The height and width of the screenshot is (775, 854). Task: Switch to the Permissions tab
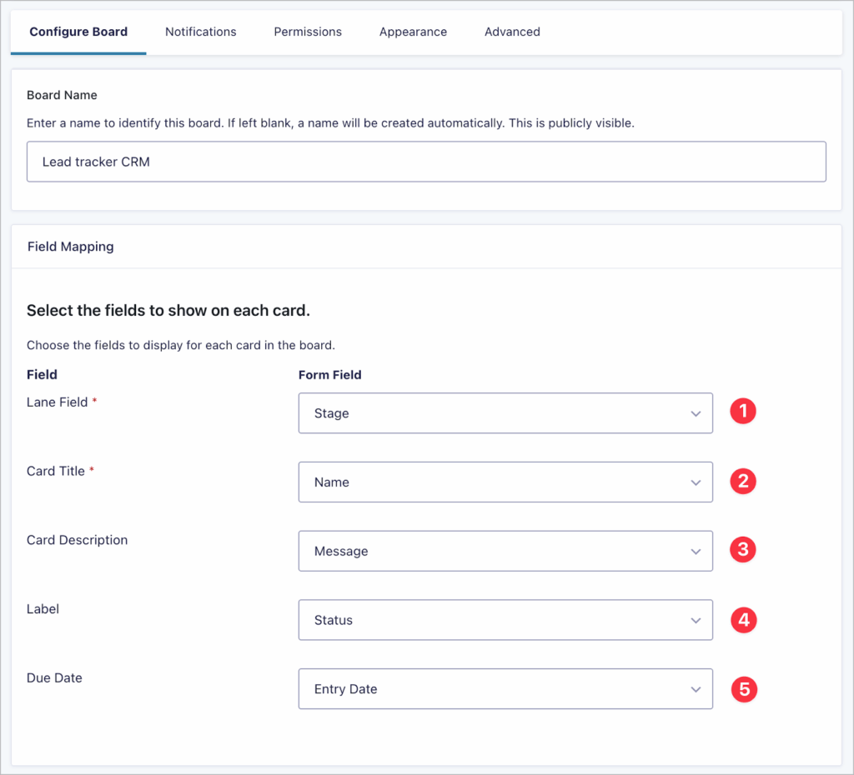(x=308, y=32)
